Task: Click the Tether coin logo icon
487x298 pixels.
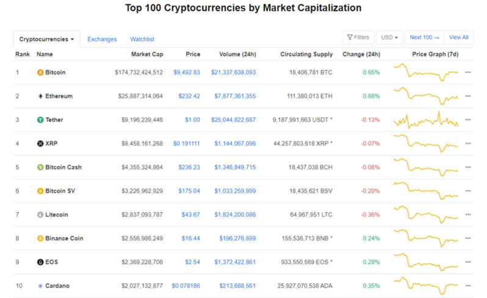Action: coord(40,120)
